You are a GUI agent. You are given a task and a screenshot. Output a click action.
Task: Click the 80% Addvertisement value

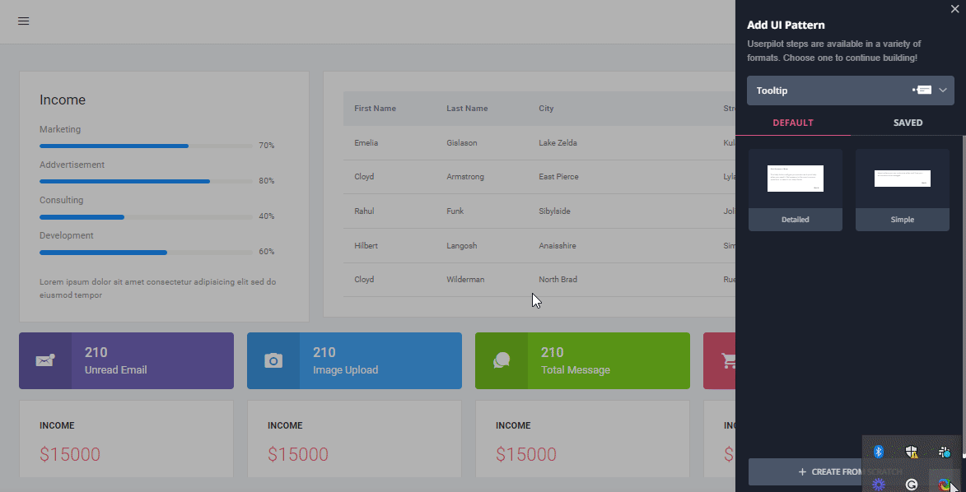266,181
